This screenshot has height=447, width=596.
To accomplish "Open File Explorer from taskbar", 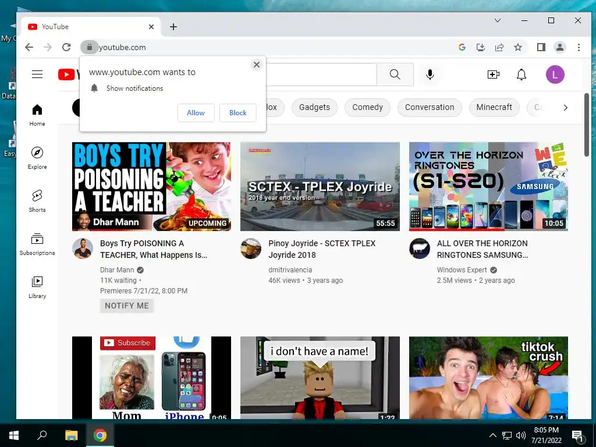I will tap(71, 435).
